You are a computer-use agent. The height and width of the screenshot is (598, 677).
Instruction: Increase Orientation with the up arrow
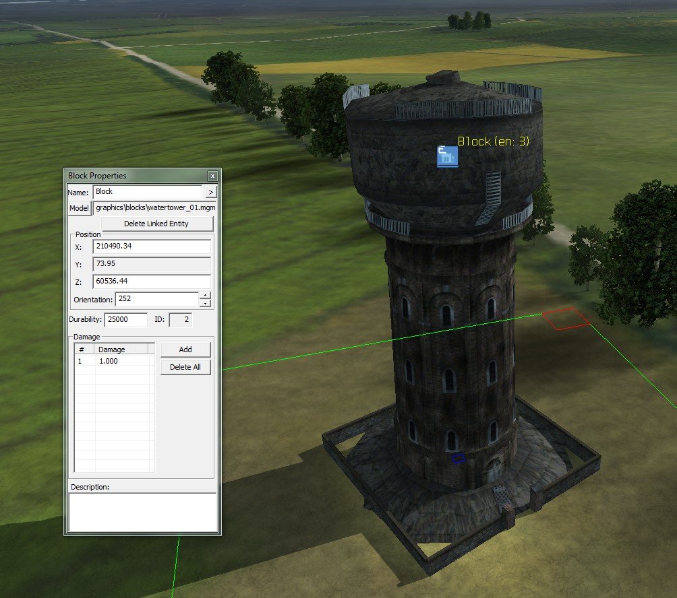pyautogui.click(x=206, y=295)
